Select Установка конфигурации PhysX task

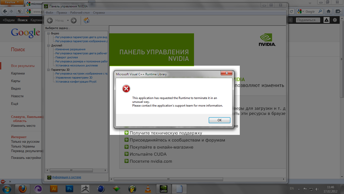coord(76,82)
